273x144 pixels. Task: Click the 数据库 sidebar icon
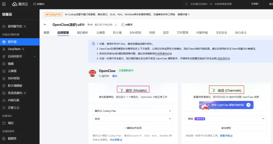point(4,139)
